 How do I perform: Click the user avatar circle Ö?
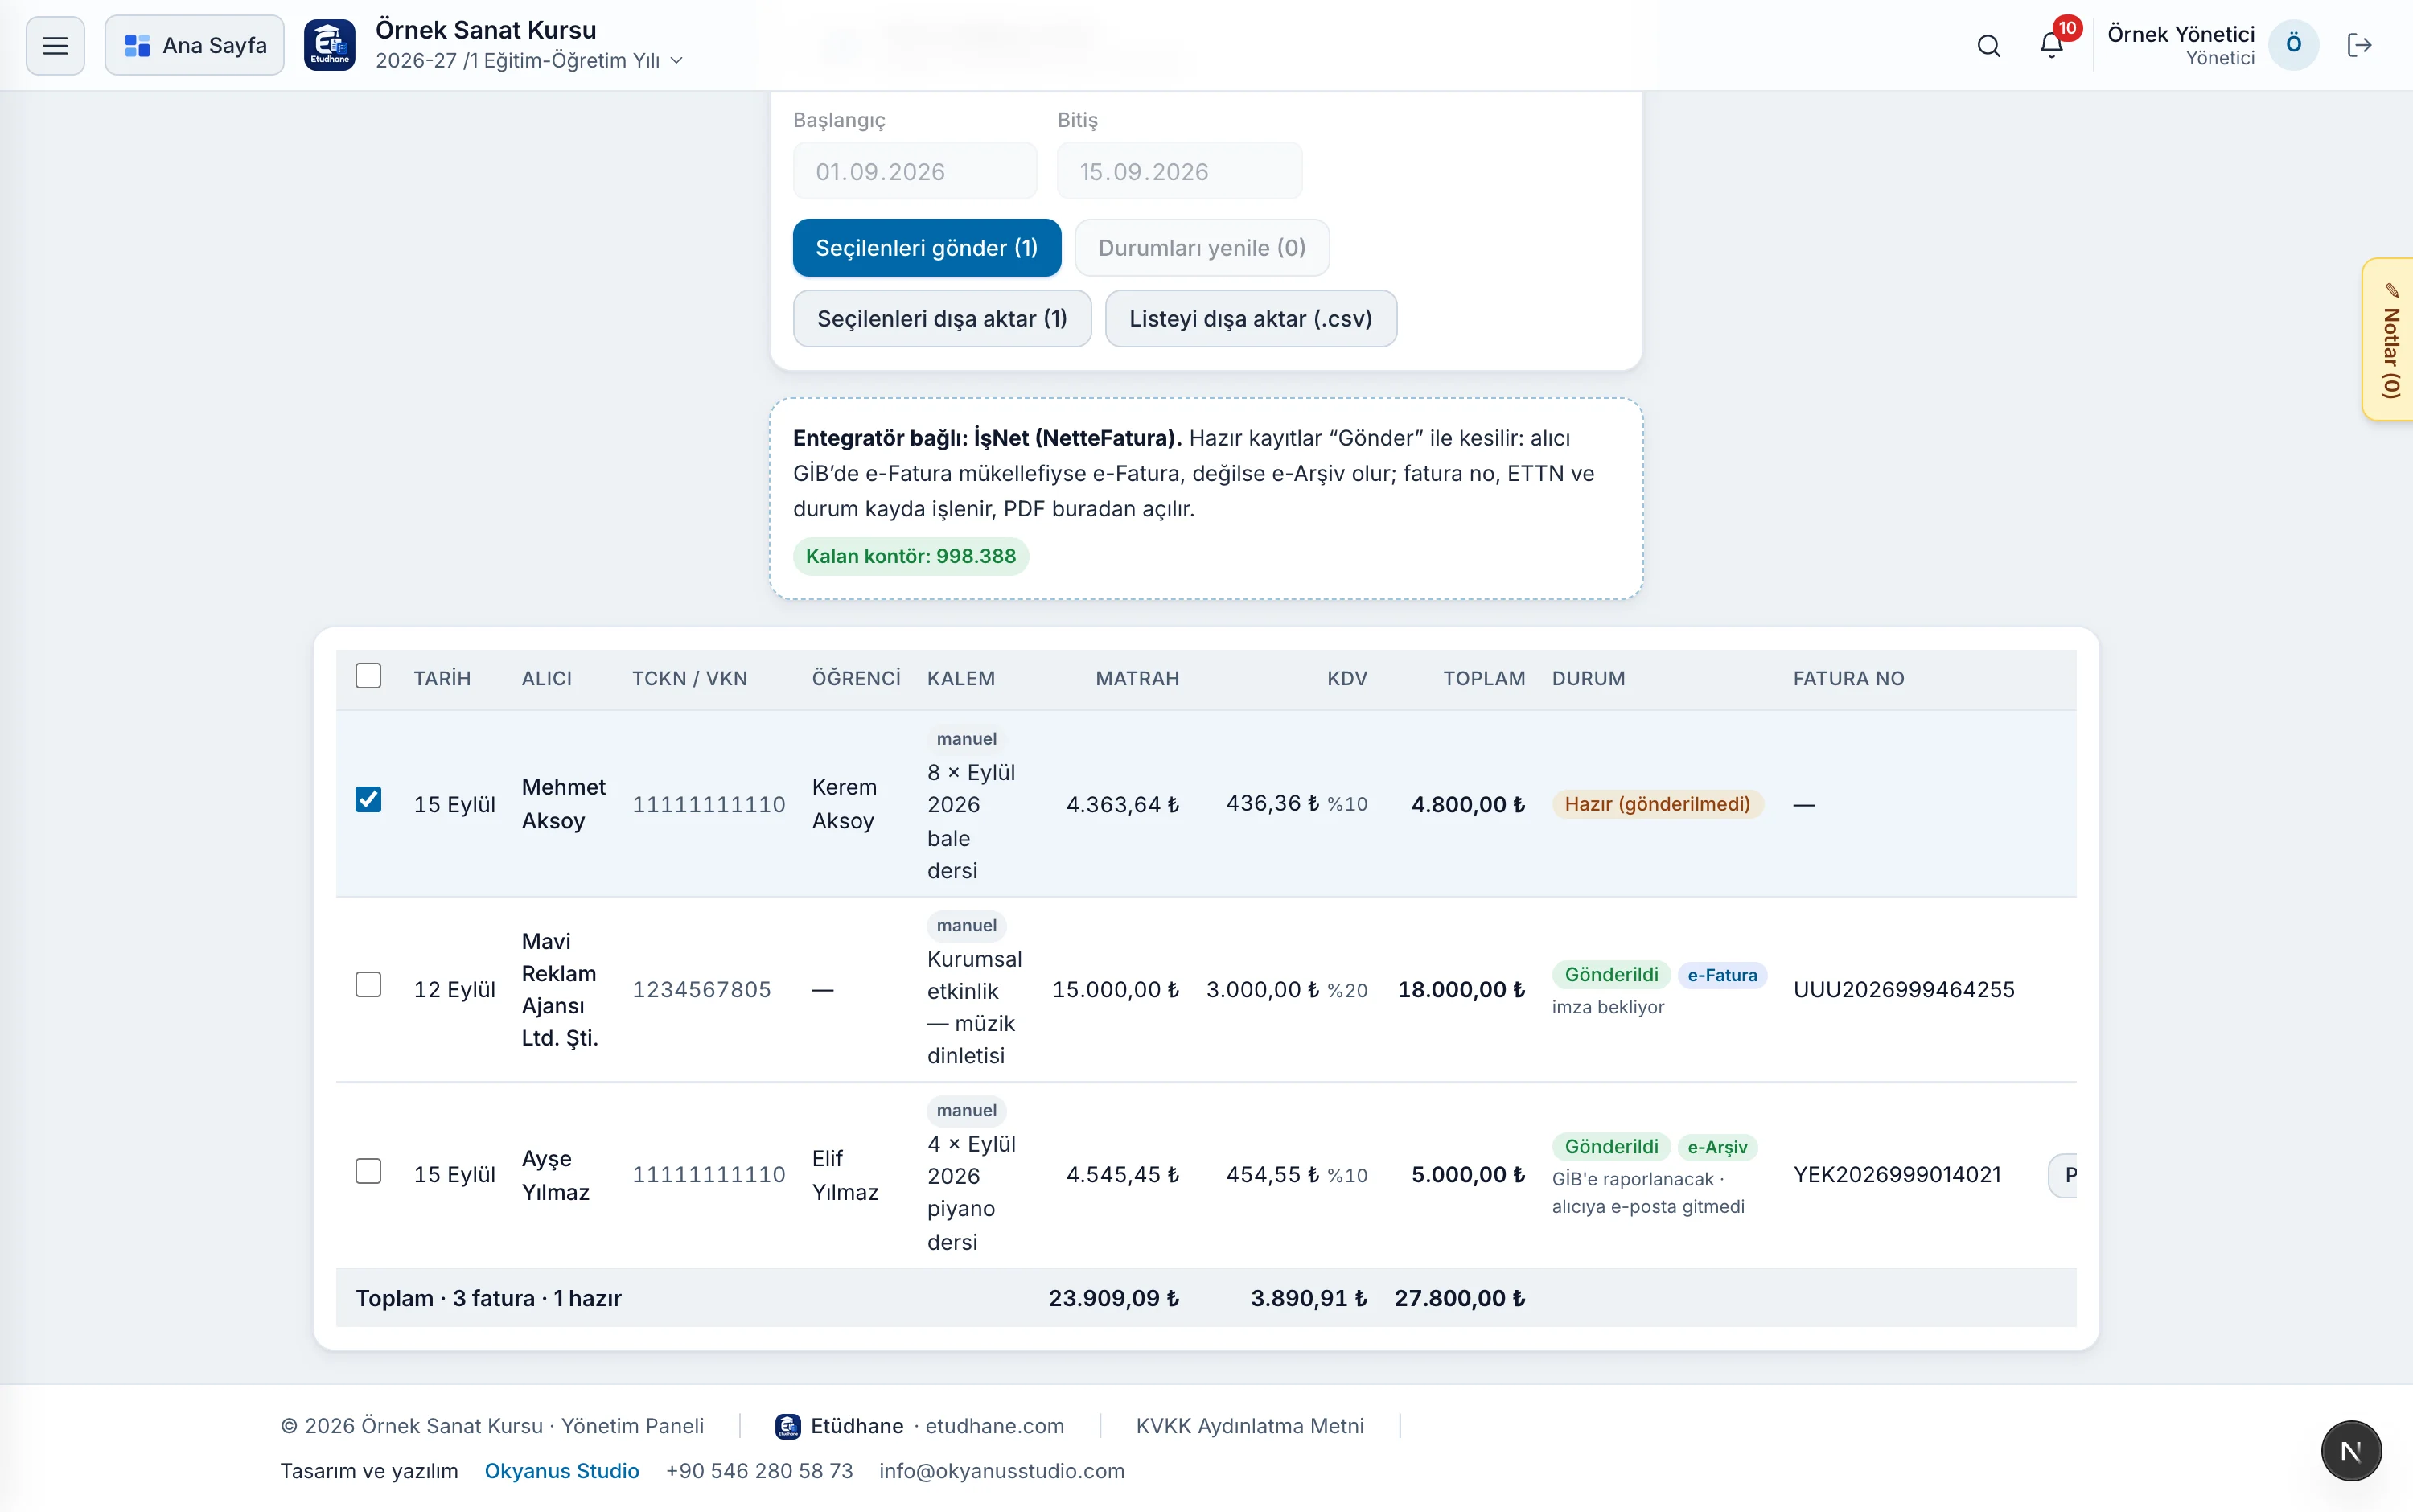(x=2294, y=45)
